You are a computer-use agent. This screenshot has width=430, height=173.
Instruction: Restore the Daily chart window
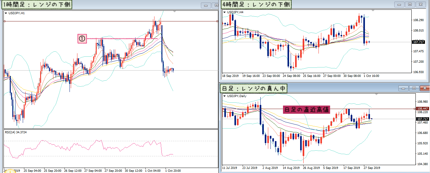tap(414, 88)
